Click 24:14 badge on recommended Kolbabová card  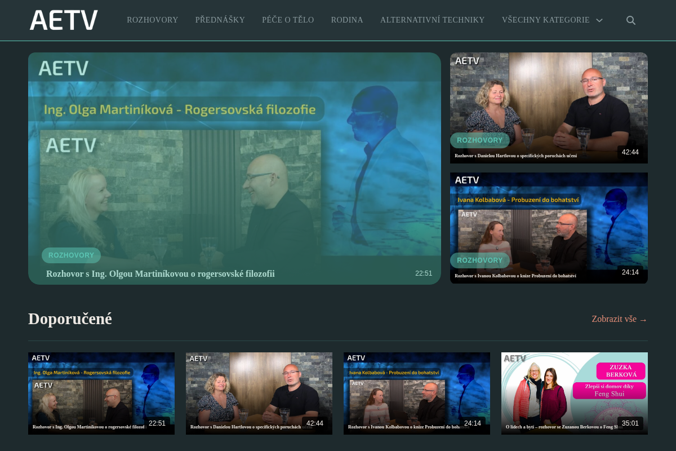(473, 423)
